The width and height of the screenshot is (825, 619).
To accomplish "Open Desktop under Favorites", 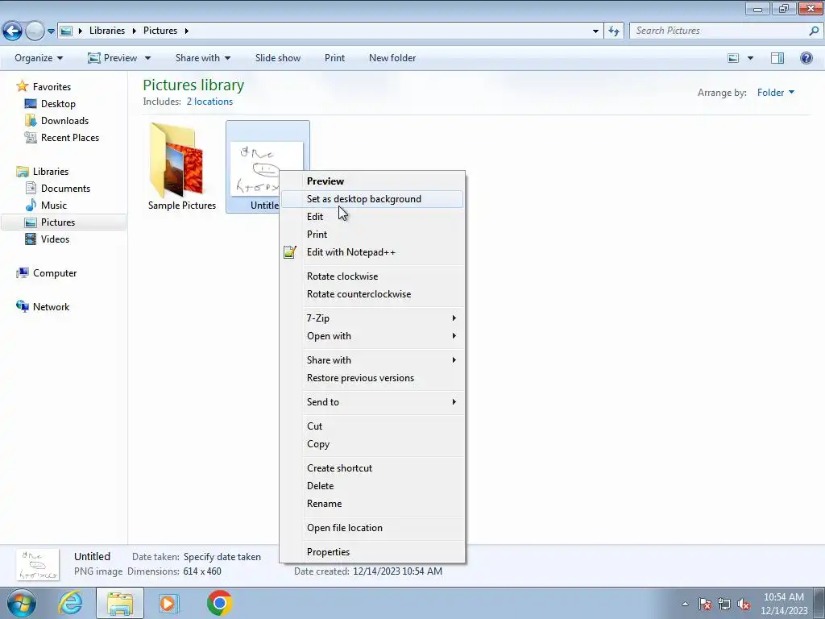I will pos(58,104).
